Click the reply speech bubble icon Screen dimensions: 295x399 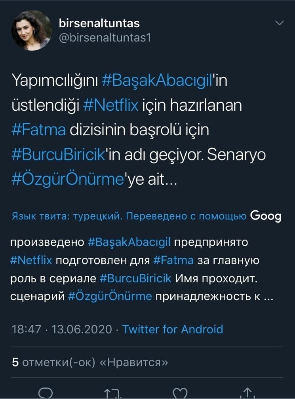[x=45, y=393]
